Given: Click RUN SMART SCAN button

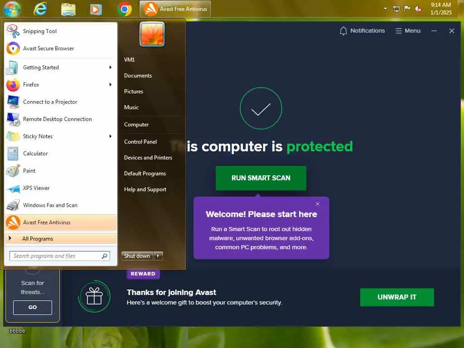Looking at the screenshot, I should coord(261,178).
